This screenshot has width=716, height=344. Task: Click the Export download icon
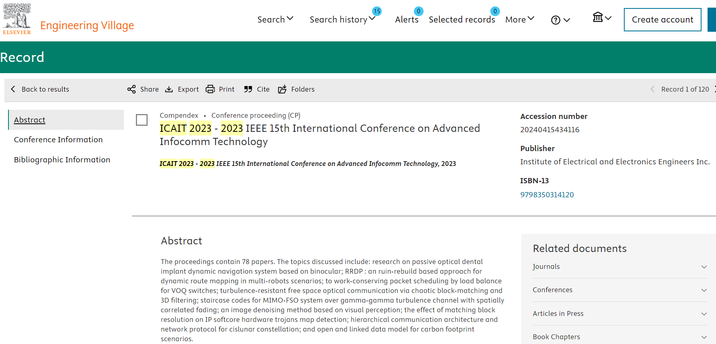169,89
